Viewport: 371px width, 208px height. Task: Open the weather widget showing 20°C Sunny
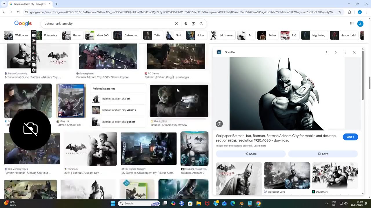point(11,203)
